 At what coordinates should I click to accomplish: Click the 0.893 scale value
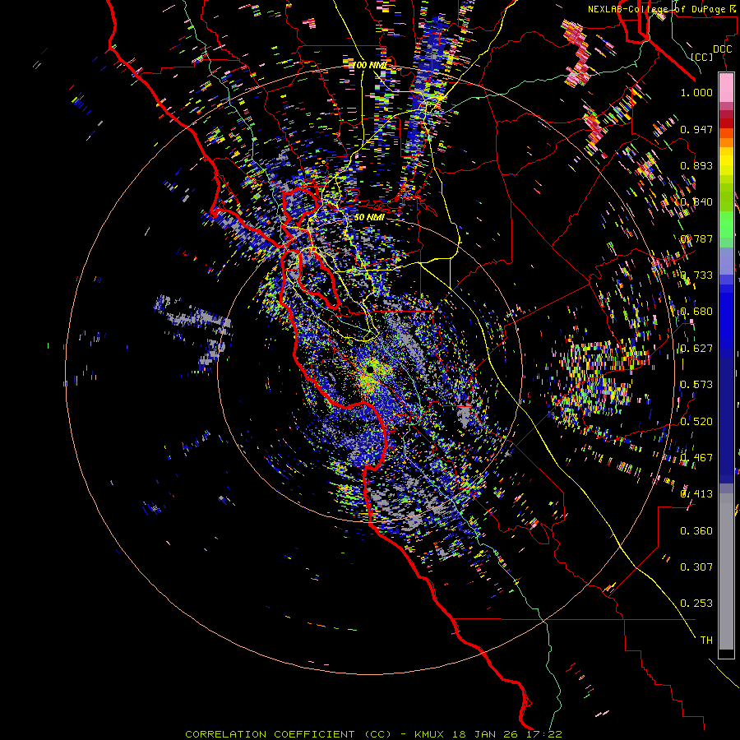696,165
